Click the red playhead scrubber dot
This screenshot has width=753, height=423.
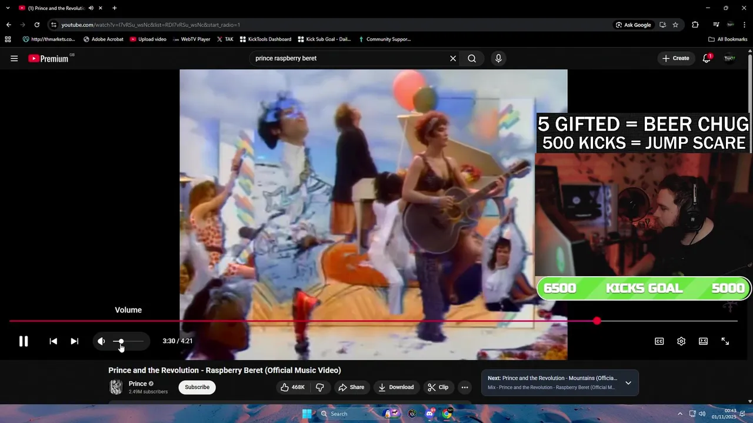(x=597, y=321)
